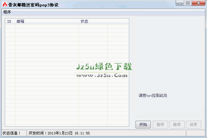Click the 结束 button
This screenshot has width=207, height=138.
tap(194, 124)
